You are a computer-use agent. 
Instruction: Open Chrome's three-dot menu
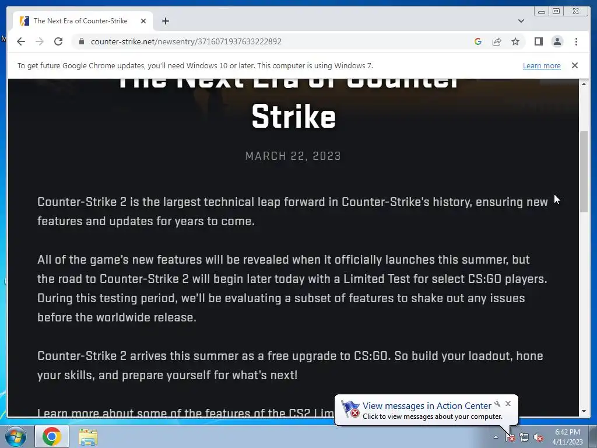[x=576, y=41]
